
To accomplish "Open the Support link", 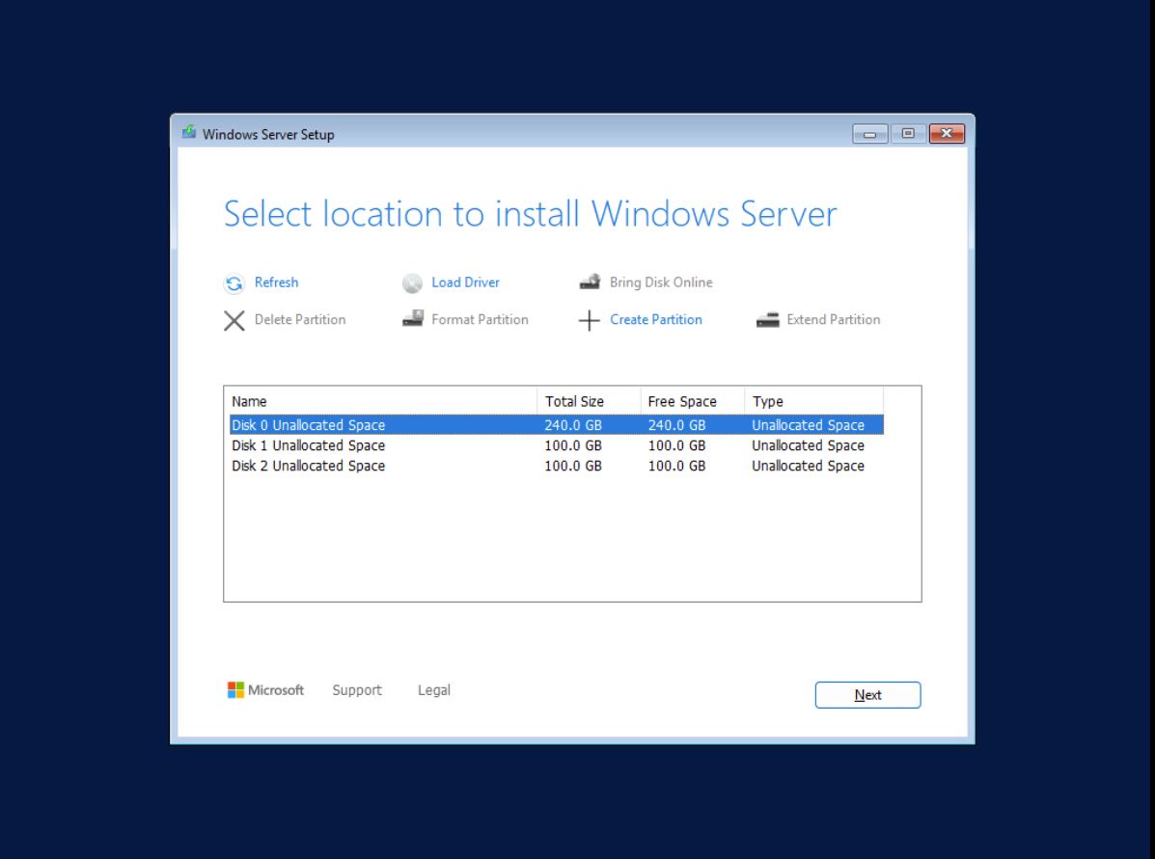I will [357, 690].
